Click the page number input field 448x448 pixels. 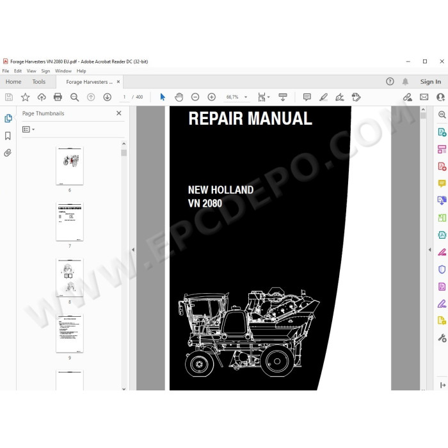[x=124, y=97]
